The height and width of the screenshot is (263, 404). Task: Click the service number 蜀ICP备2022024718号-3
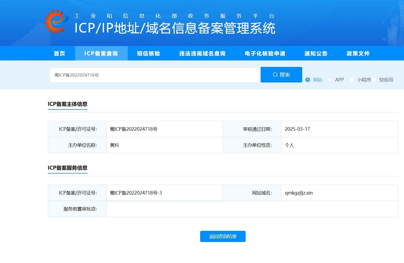pos(136,193)
